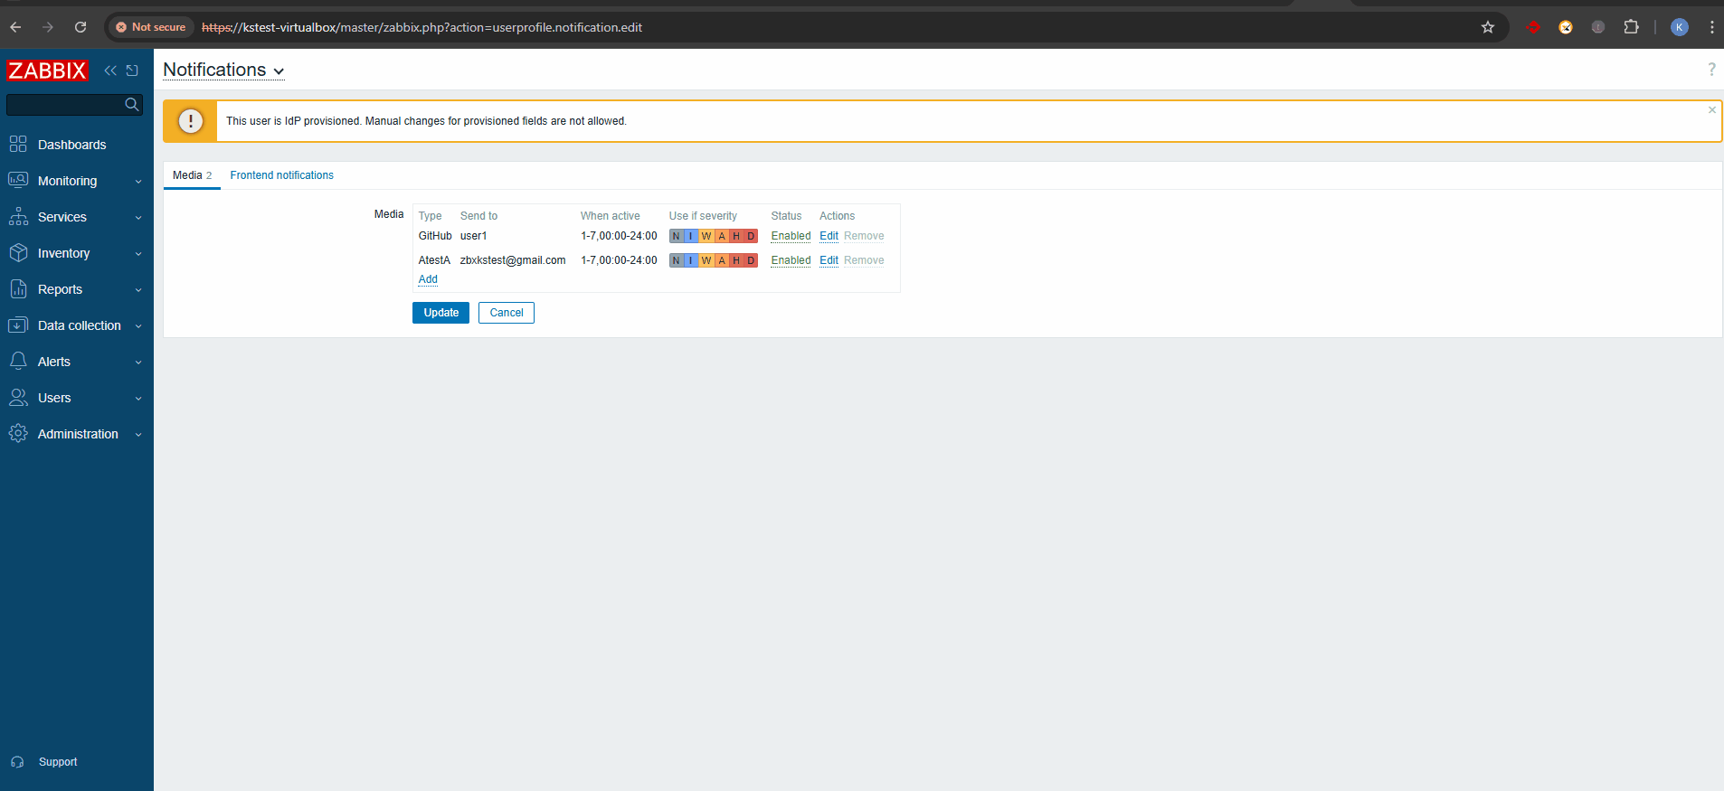Toggle AtestA media Enabled status
Screen dimensions: 1724x791
791,260
